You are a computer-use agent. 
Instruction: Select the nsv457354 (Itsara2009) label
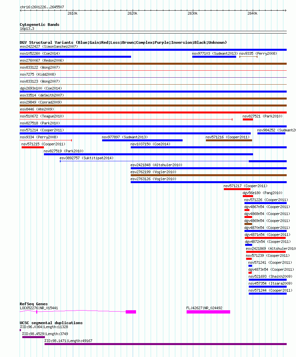point(270,283)
